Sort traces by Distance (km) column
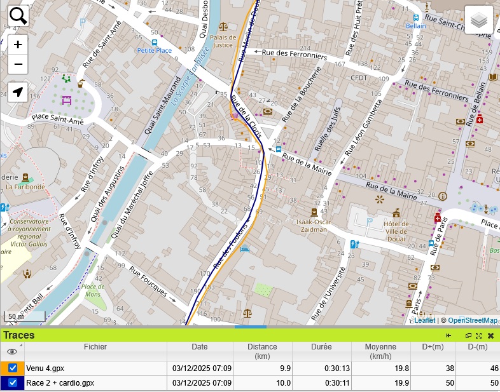Viewport: 500px width, 392px height. [x=262, y=351]
